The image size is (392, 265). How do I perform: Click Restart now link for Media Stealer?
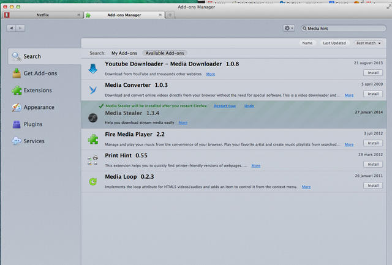coord(224,106)
